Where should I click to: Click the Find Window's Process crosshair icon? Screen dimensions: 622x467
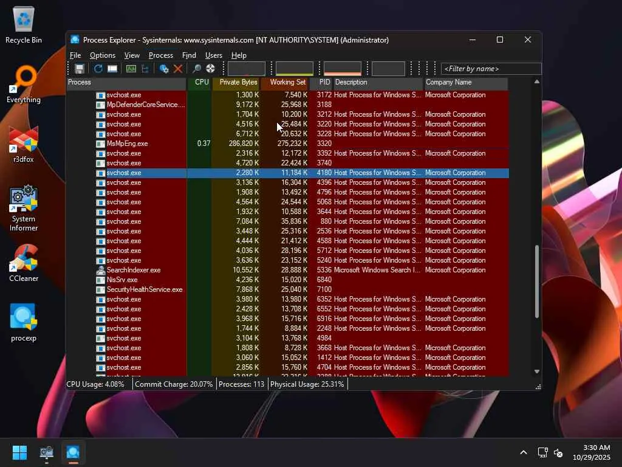pyautogui.click(x=211, y=69)
